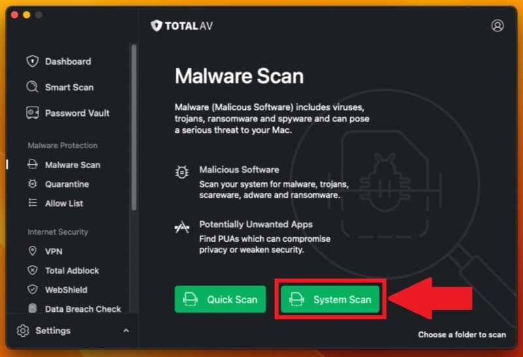Click the Potentially Unwanted Apps icon
Viewport: 523px width, 357px height.
(182, 228)
